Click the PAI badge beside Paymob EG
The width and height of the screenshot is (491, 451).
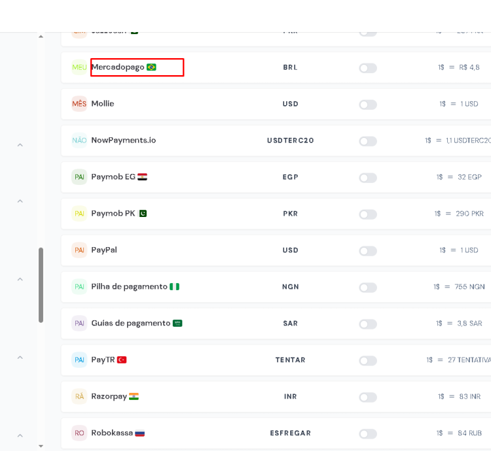(x=79, y=177)
